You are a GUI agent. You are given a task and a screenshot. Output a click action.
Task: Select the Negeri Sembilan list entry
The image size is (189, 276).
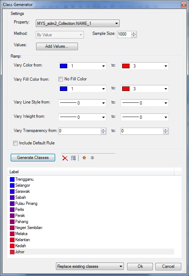[x=29, y=228]
